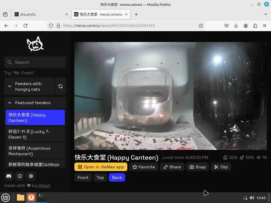Image resolution: width=271 pixels, height=203 pixels.
Task: Open the info icon in sidebar
Action: pos(20,176)
